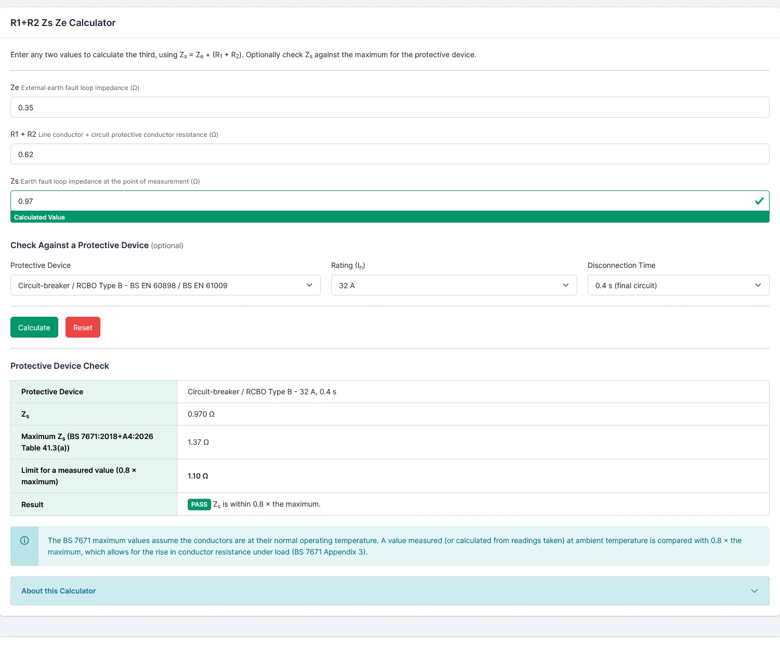Click the info icon in the notice box
This screenshot has height=645, width=780.
point(24,540)
